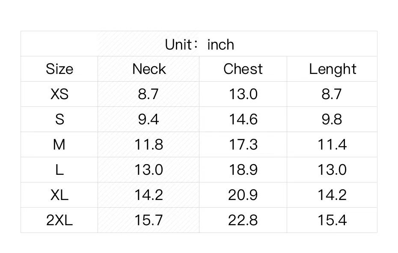The width and height of the screenshot is (398, 253).
Task: Click the chest value 17.3 for M
Action: pyautogui.click(x=243, y=145)
